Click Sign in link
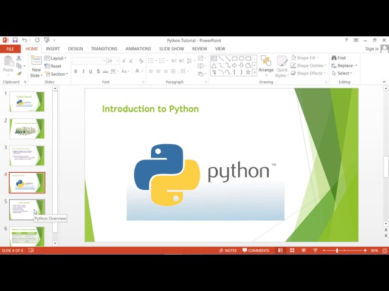The height and width of the screenshot is (291, 389). click(x=372, y=48)
